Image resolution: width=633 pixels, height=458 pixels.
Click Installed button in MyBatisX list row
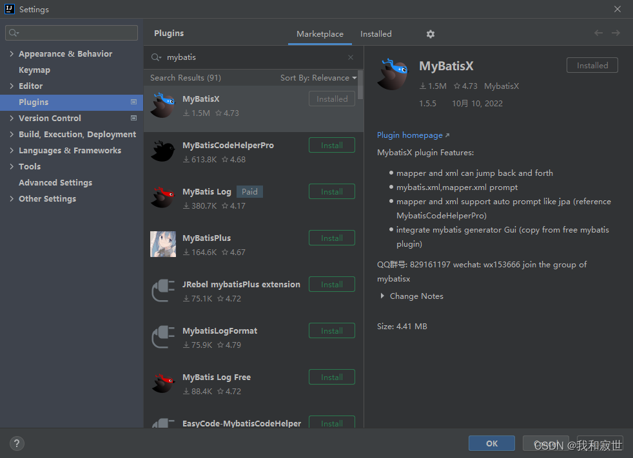(x=332, y=99)
